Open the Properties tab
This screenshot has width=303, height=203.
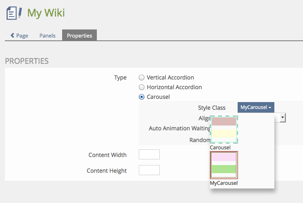79,36
